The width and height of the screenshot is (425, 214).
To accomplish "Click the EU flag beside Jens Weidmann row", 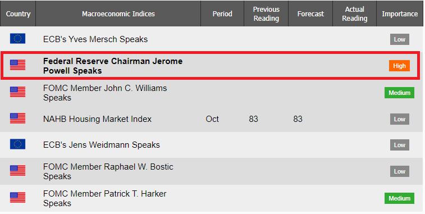I will pyautogui.click(x=17, y=144).
